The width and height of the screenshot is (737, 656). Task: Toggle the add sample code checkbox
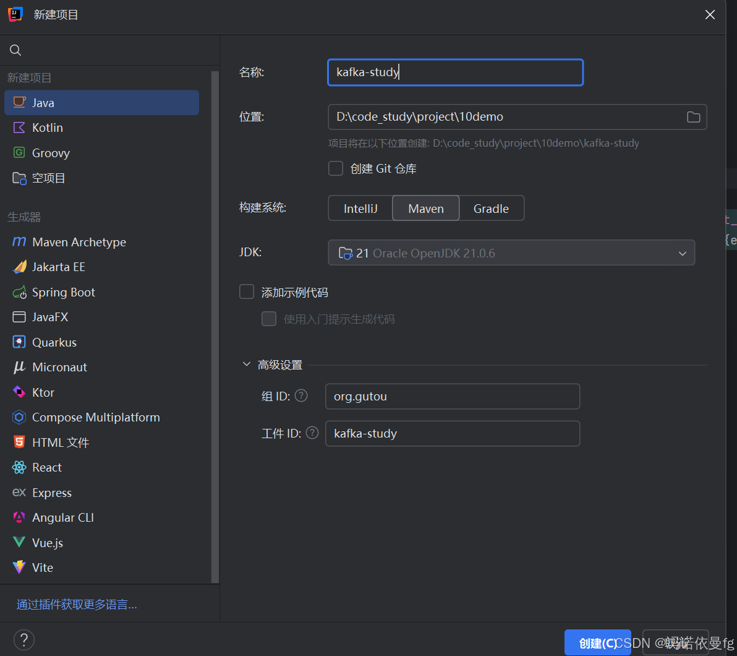[x=247, y=291]
